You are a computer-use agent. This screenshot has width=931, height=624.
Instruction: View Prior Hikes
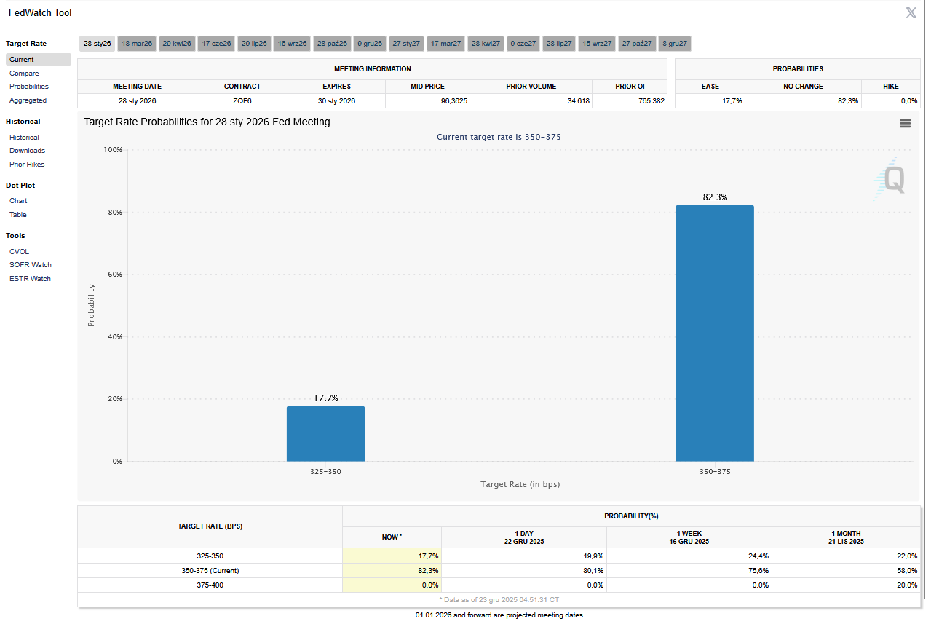pyautogui.click(x=27, y=165)
